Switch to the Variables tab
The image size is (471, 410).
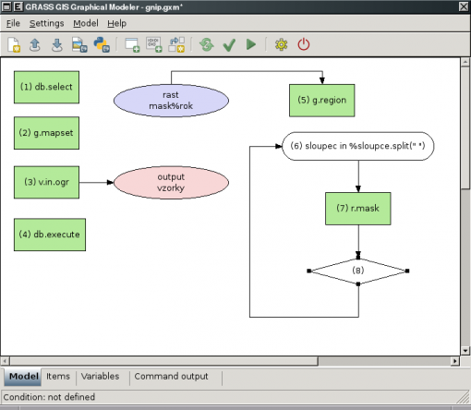(101, 377)
